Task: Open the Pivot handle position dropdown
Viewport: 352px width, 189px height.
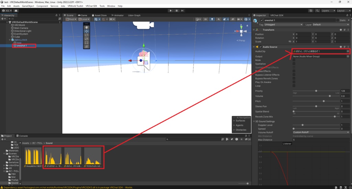Action: coord(71,19)
